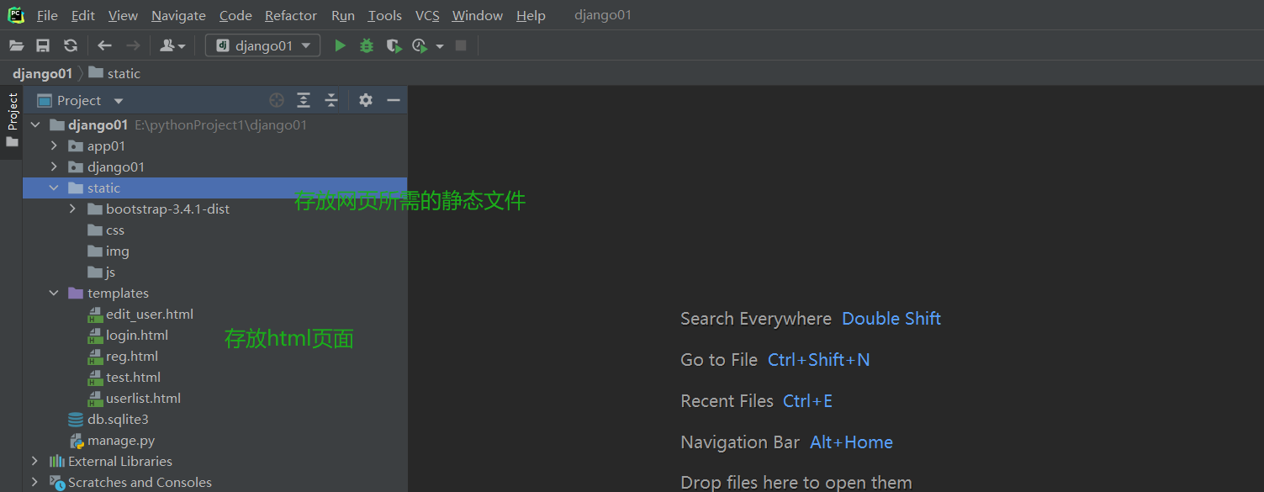1264x492 pixels.
Task: Collapse the static folder
Action: point(54,188)
